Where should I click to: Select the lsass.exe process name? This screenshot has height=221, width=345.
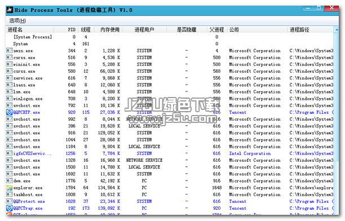point(24,85)
